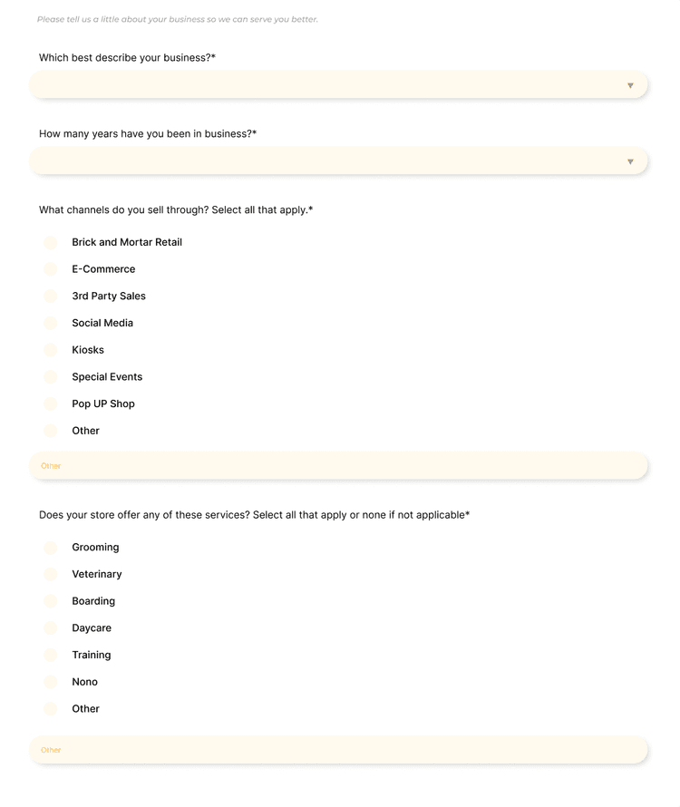Select Other under sales channels
Viewport: 680px width, 807px height.
click(x=51, y=431)
